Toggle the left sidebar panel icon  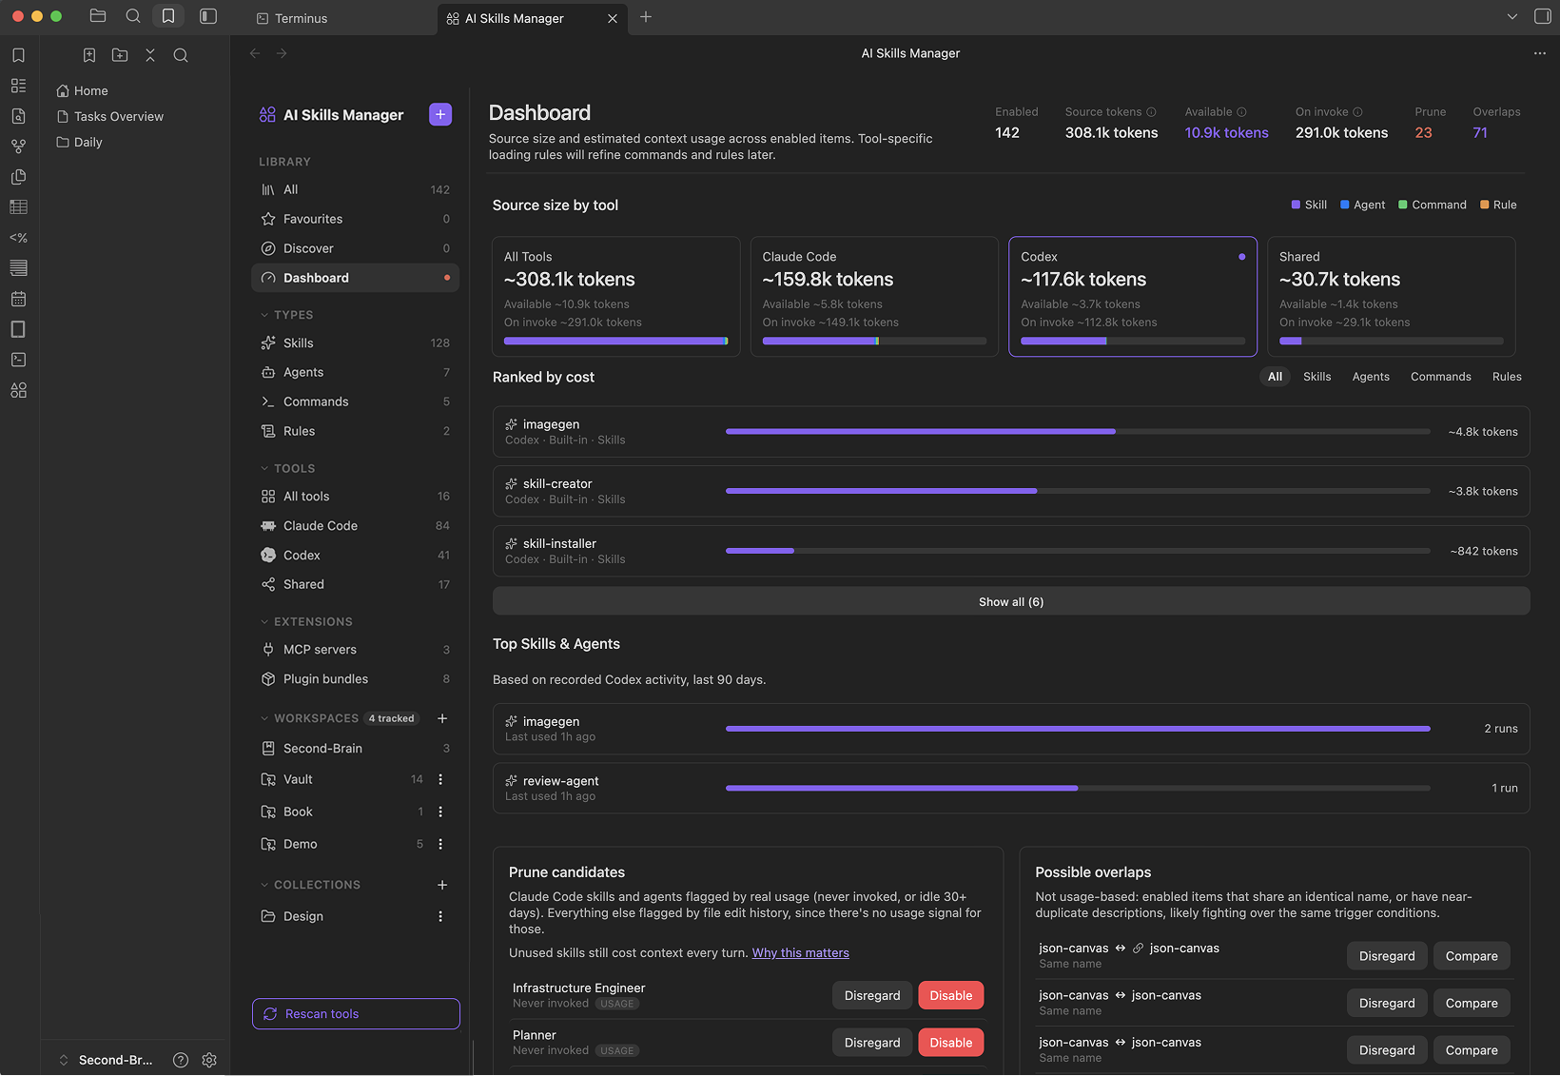click(208, 16)
